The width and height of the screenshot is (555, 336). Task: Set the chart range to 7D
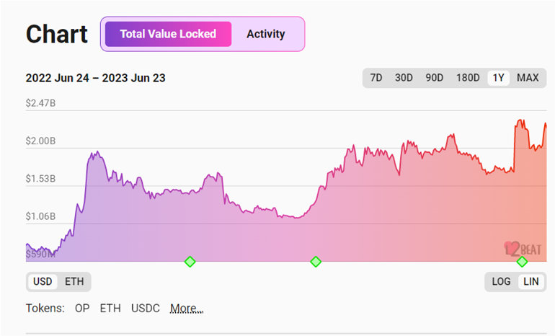click(x=376, y=78)
